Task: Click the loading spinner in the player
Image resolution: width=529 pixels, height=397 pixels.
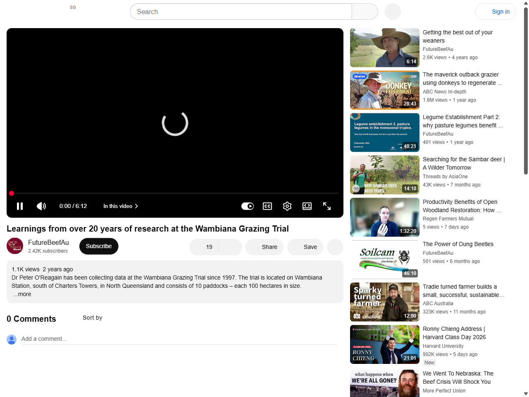Action: [x=175, y=123]
